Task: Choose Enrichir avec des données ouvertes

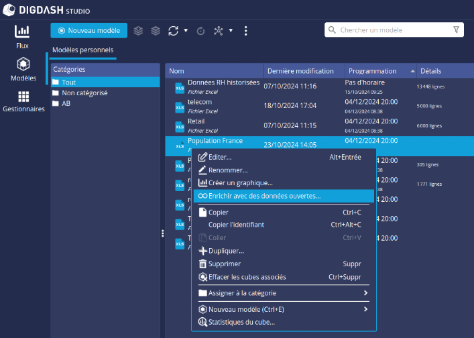Action: (x=264, y=196)
